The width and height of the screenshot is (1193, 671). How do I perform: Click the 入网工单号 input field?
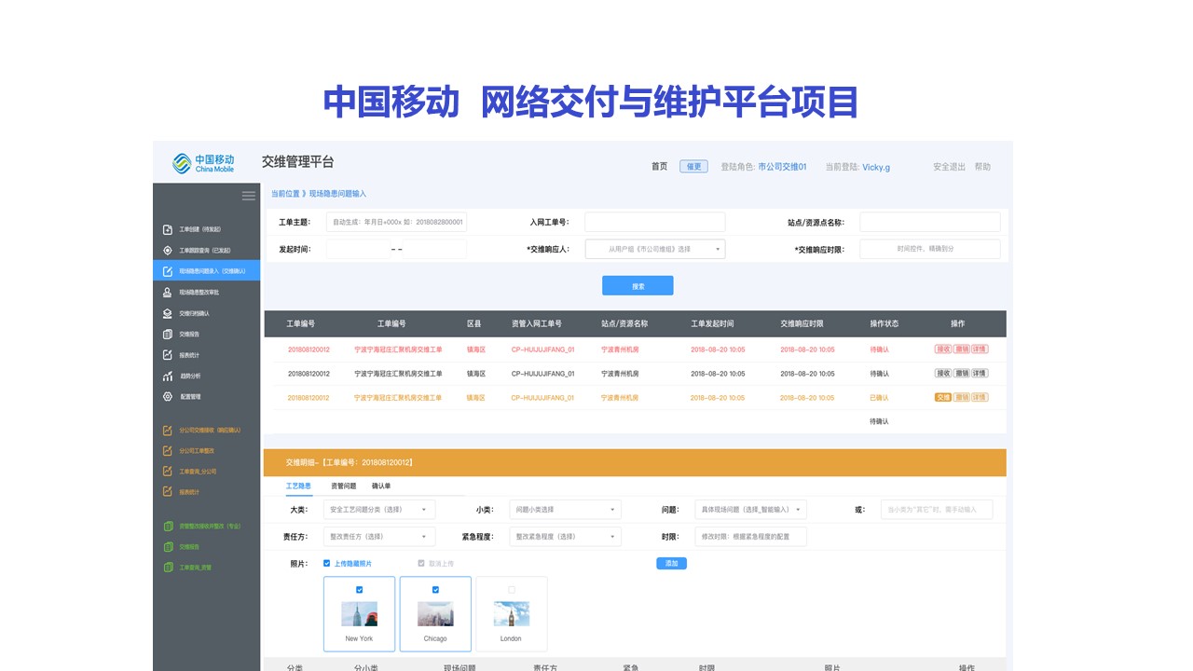pyautogui.click(x=654, y=222)
